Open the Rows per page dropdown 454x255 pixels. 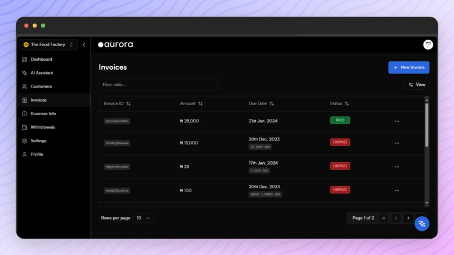143,218
